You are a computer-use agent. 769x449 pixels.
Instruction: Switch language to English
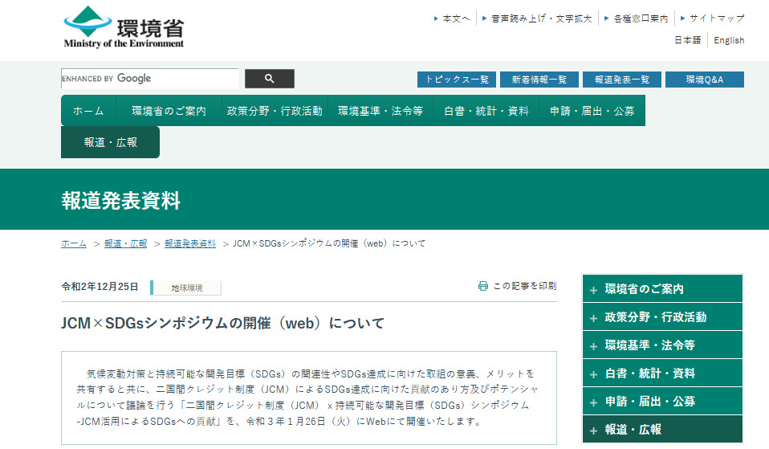click(729, 40)
